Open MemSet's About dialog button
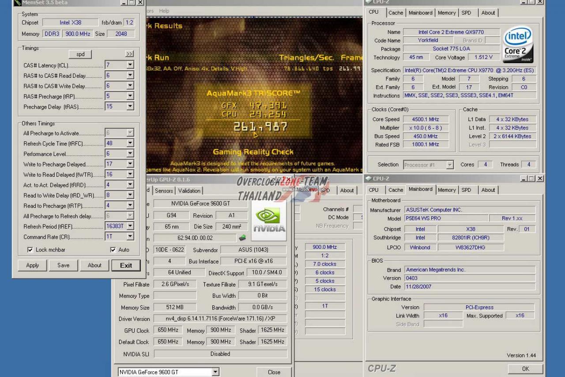Image resolution: width=565 pixels, height=377 pixels. click(94, 266)
